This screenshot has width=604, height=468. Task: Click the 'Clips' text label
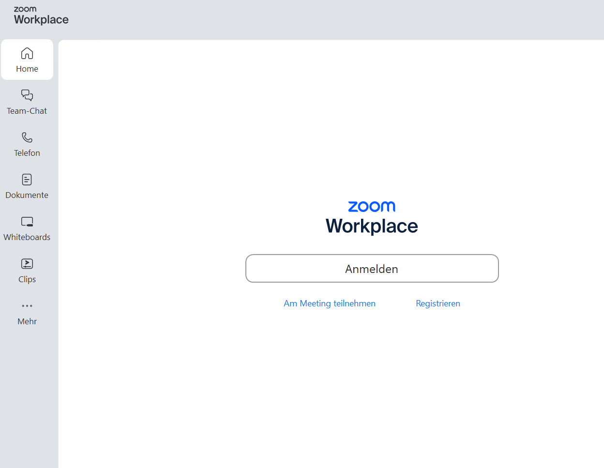coord(27,280)
